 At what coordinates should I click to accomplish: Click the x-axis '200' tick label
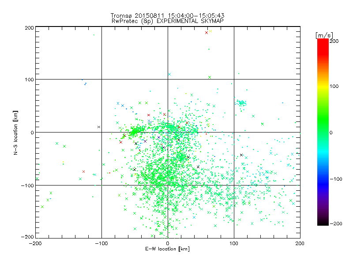point(300,243)
